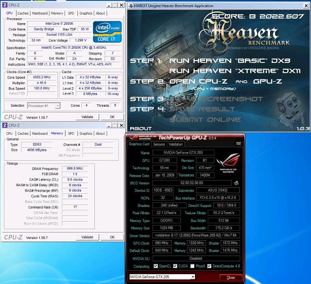Select Caches tab in the CPU-Z Memory window
311x284 pixels.
tap(23, 133)
